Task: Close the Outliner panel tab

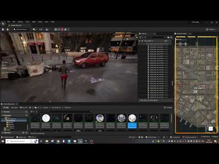Action: coord(154,34)
